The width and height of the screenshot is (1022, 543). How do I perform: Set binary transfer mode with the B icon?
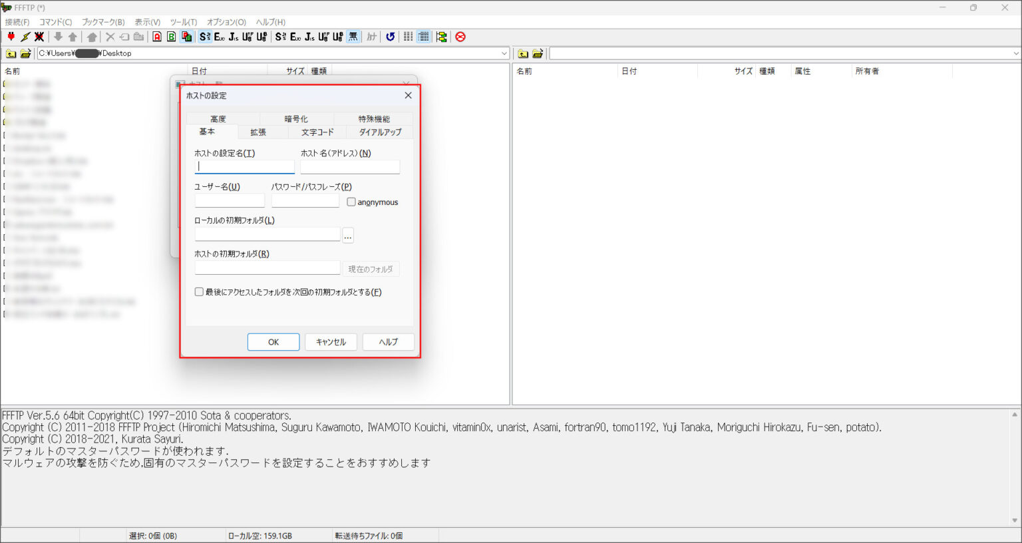170,37
